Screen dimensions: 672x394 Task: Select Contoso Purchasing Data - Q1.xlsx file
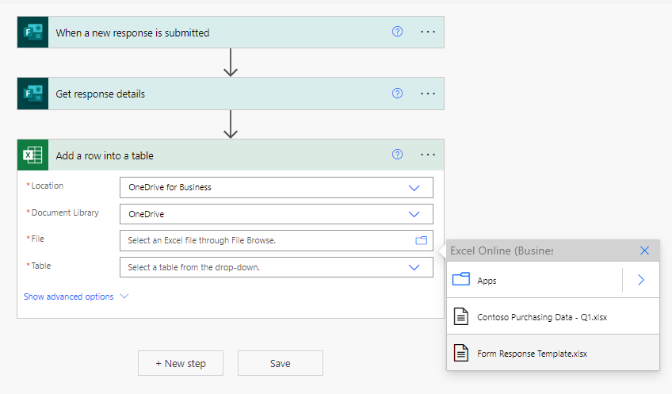click(542, 317)
